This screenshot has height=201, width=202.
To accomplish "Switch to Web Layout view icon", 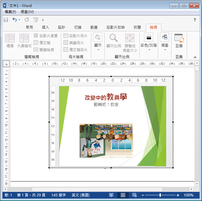I will pos(134,195).
